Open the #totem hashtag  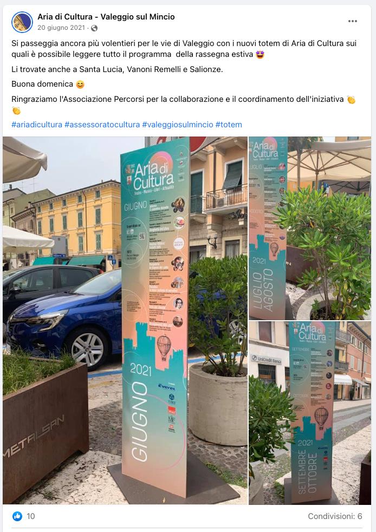pyautogui.click(x=229, y=125)
